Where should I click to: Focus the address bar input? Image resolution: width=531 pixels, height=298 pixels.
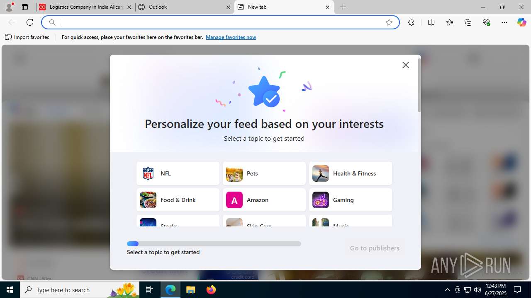pos(221,22)
